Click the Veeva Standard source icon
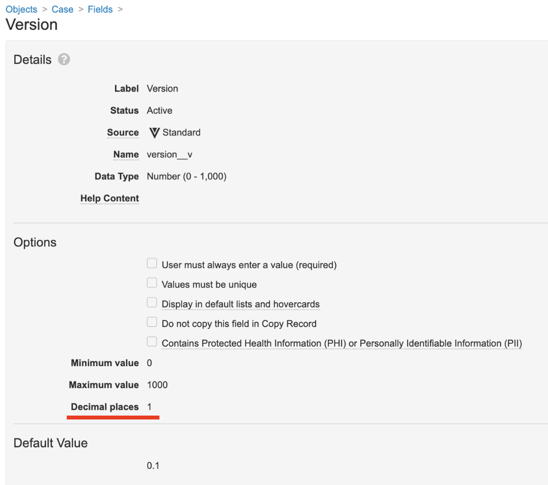 [x=155, y=132]
